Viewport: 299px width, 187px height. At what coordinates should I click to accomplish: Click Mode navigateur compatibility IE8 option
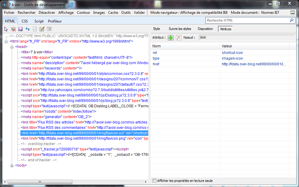(x=189, y=13)
